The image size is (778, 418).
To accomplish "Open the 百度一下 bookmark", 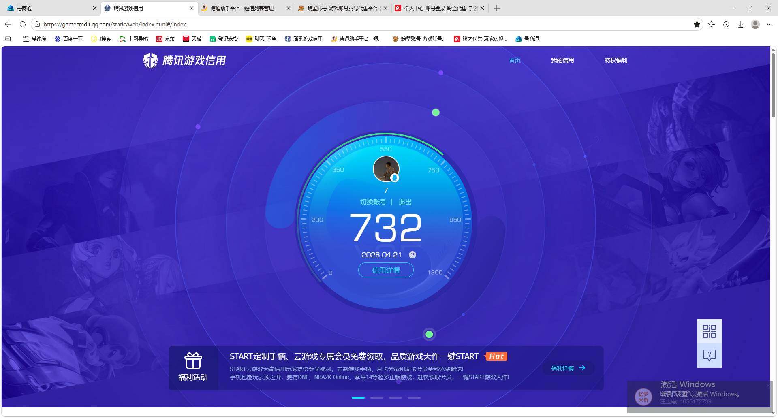I will point(69,38).
